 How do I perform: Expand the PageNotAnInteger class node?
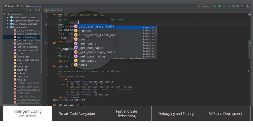(8, 21)
